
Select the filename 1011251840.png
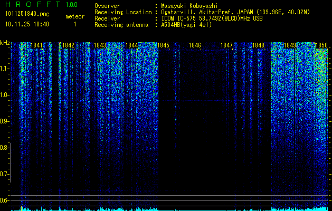(27, 14)
